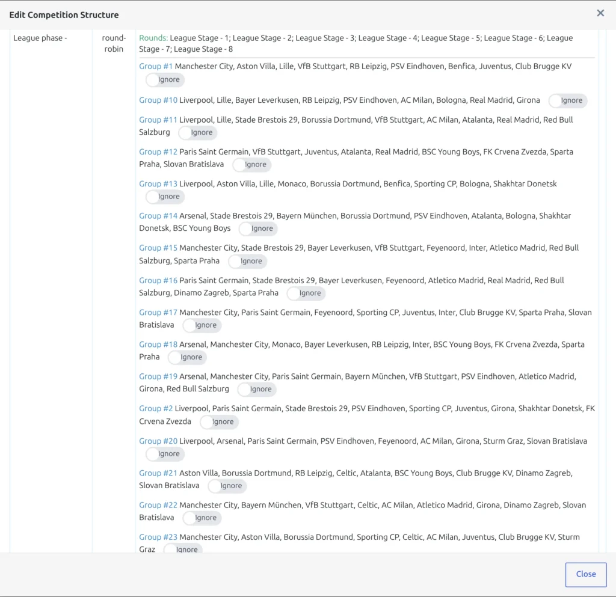The width and height of the screenshot is (616, 597).
Task: Open the Group #20 link
Action: click(158, 441)
